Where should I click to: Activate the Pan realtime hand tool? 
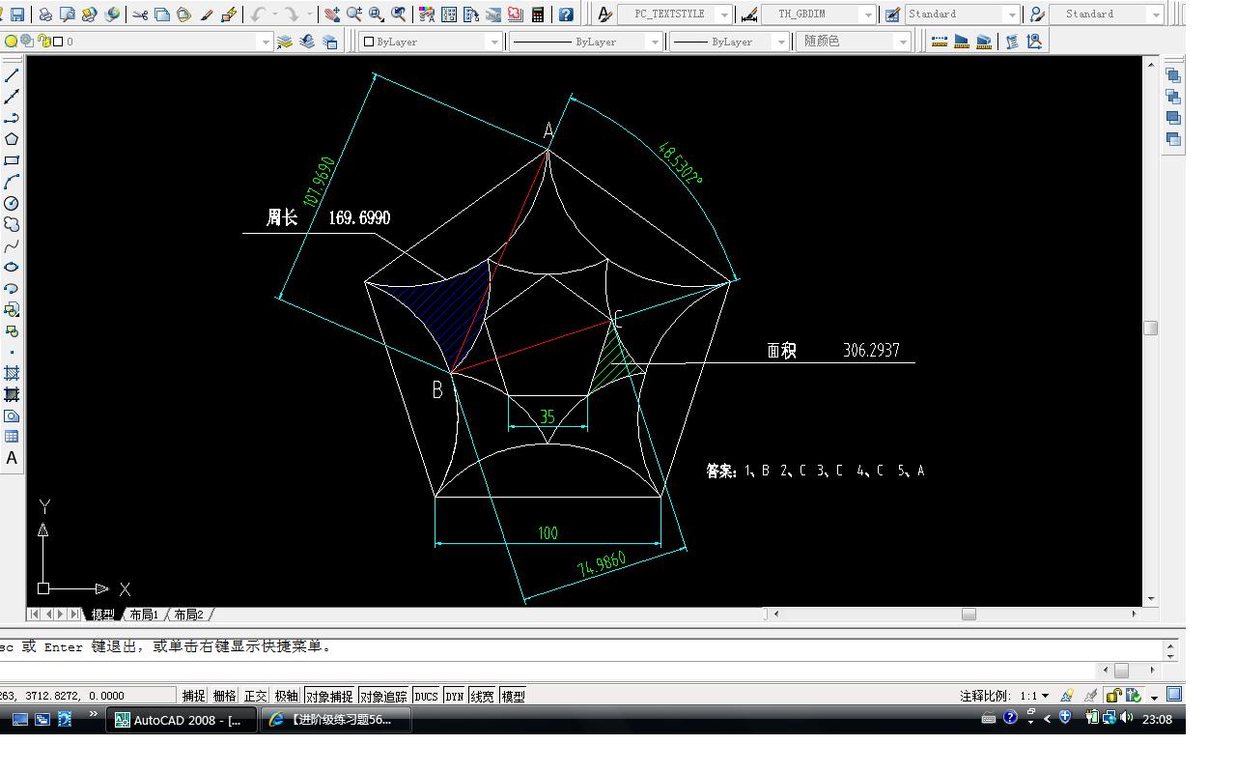[x=332, y=14]
